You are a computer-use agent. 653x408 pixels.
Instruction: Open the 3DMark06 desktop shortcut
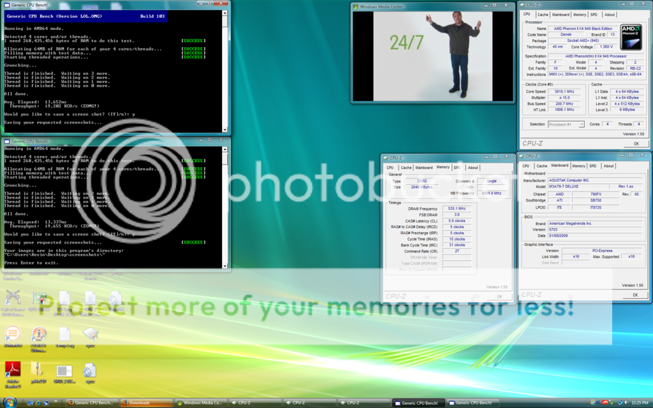tap(13, 337)
